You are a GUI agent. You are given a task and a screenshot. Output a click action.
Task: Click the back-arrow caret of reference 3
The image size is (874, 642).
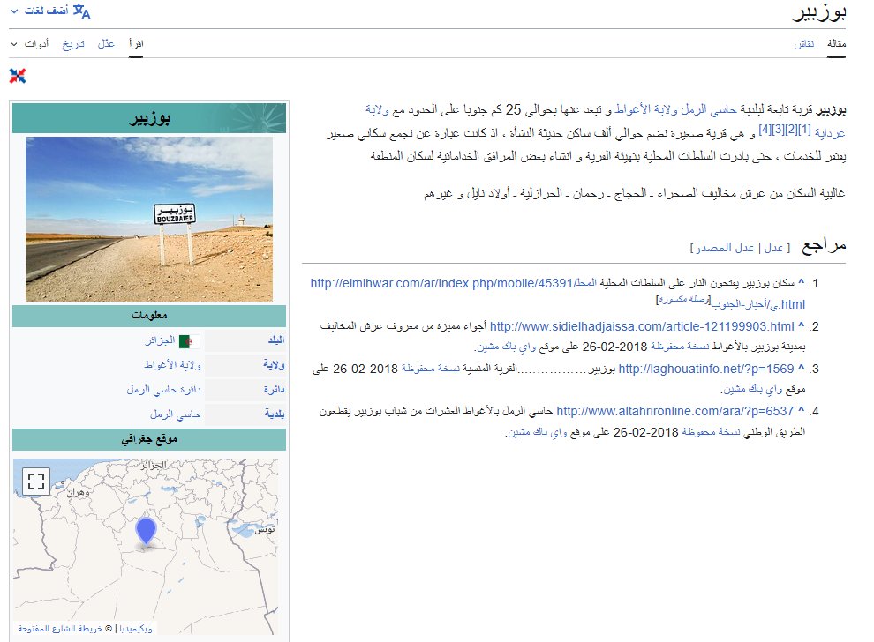(x=802, y=368)
